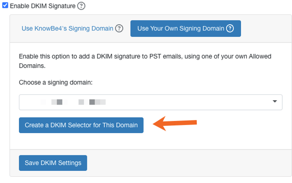Image resolution: width=292 pixels, height=183 pixels.
Task: Click the Save DKIM Settings button
Action: [53, 163]
